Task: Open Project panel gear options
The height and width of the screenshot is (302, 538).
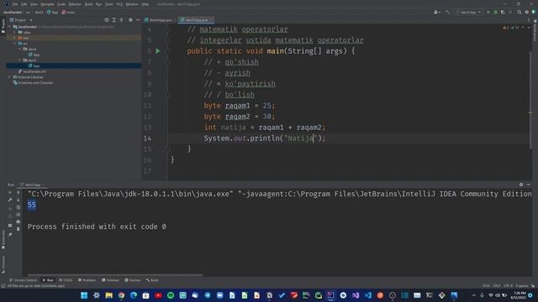Action: pos(130,20)
